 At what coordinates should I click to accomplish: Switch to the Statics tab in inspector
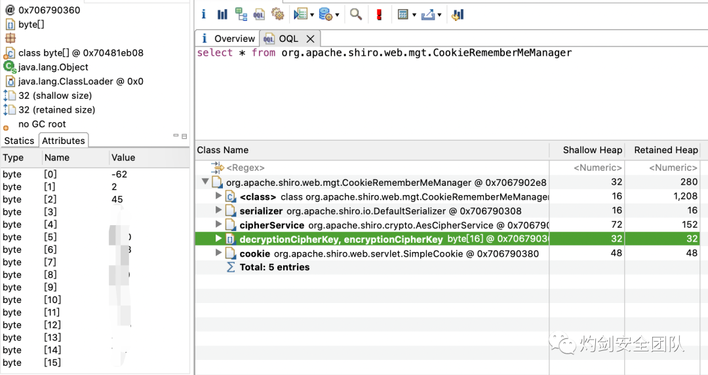[19, 141]
